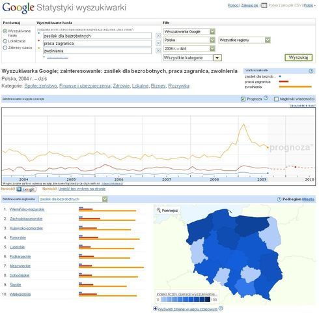The image size is (319, 313).
Task: Switch to the Podregion view
Action: [x=292, y=199]
